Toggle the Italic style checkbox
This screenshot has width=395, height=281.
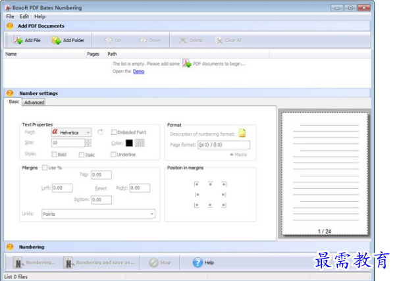(82, 155)
